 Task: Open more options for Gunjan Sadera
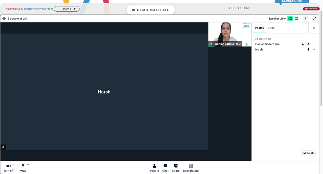click(x=314, y=44)
